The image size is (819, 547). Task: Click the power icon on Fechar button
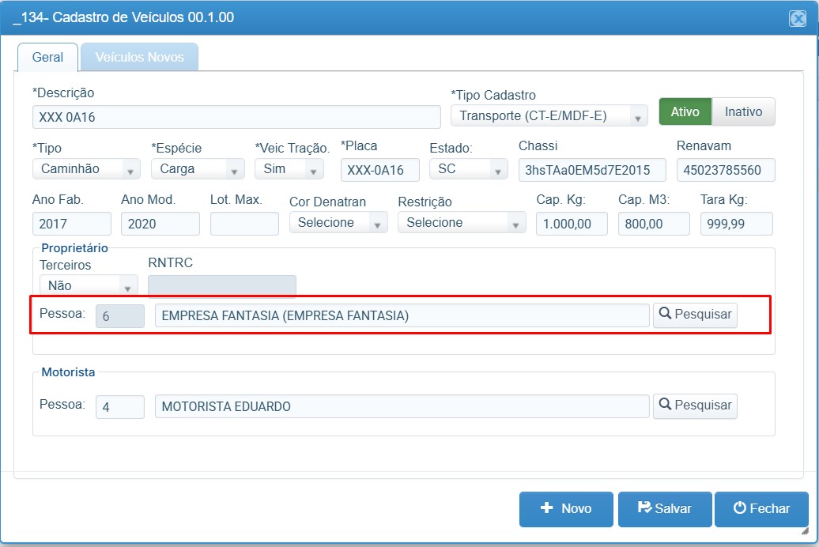740,507
